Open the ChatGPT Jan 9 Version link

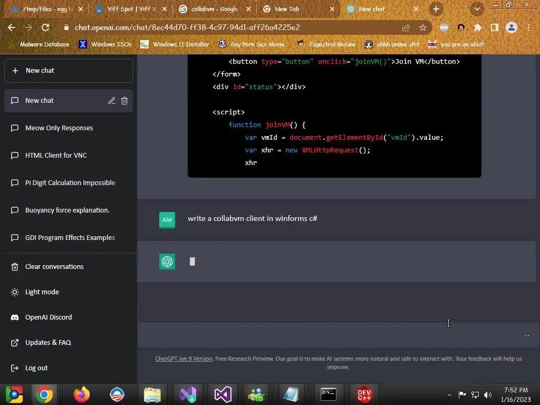(184, 359)
